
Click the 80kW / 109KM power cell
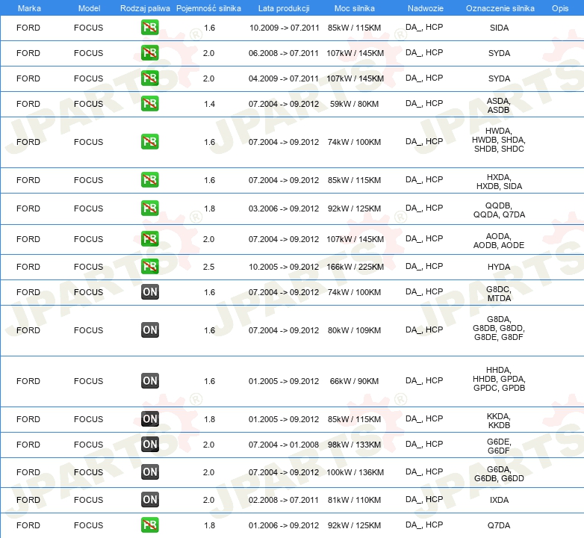(354, 330)
